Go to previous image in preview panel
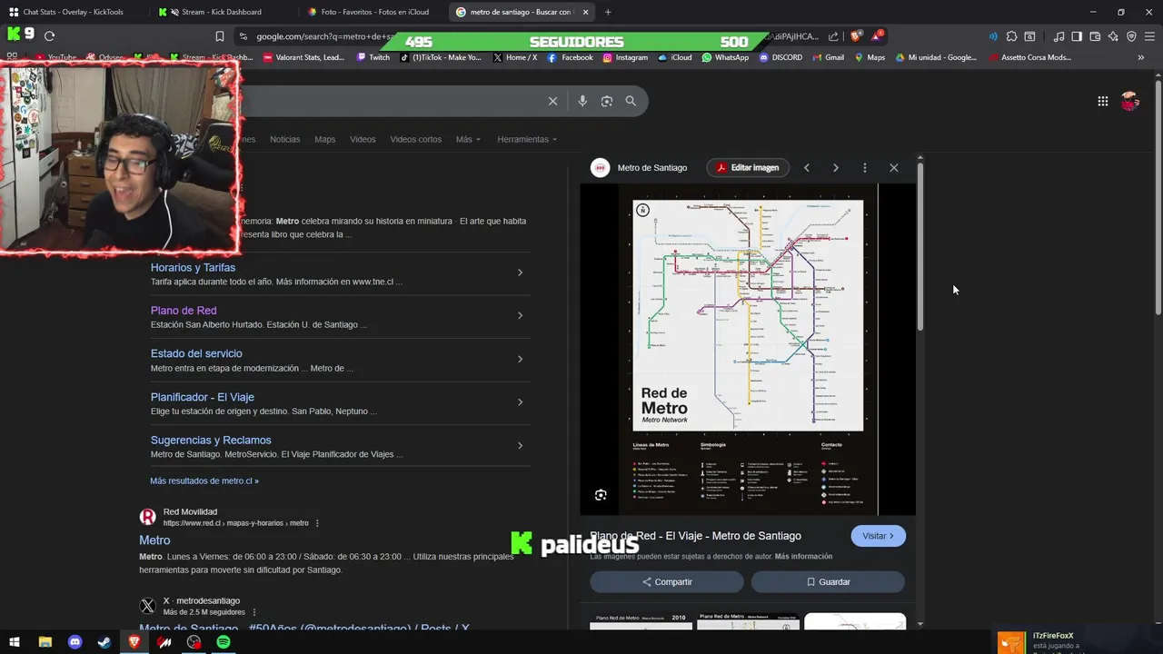The height and width of the screenshot is (654, 1163). point(806,168)
